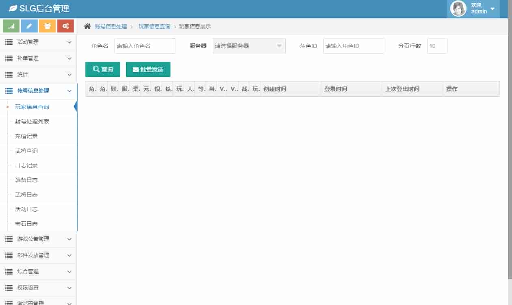Click the admin user avatar picture

(458, 9)
